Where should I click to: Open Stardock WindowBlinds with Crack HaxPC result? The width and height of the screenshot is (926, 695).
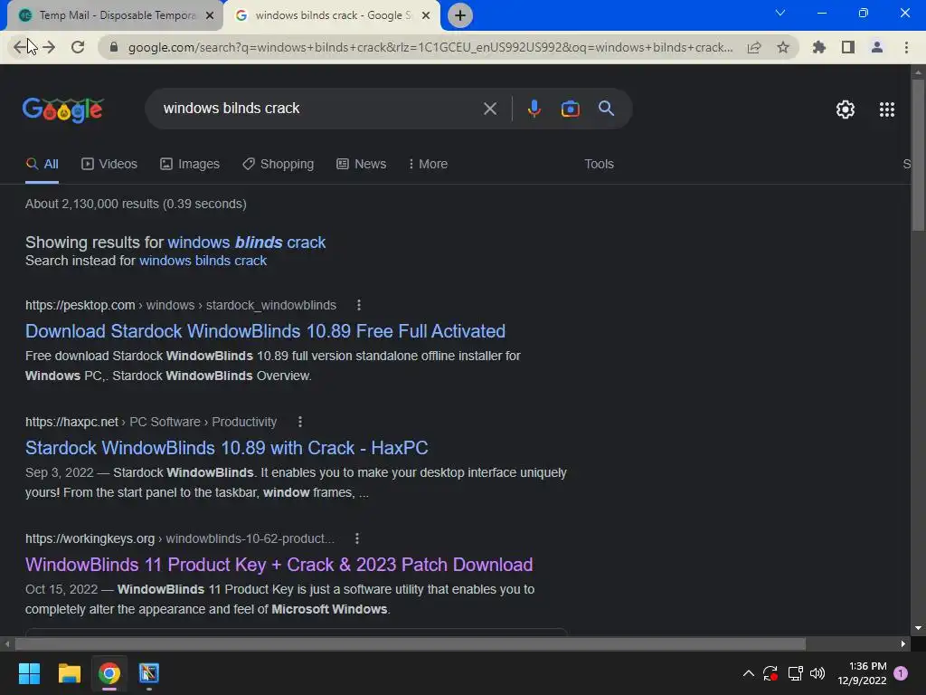pos(227,448)
